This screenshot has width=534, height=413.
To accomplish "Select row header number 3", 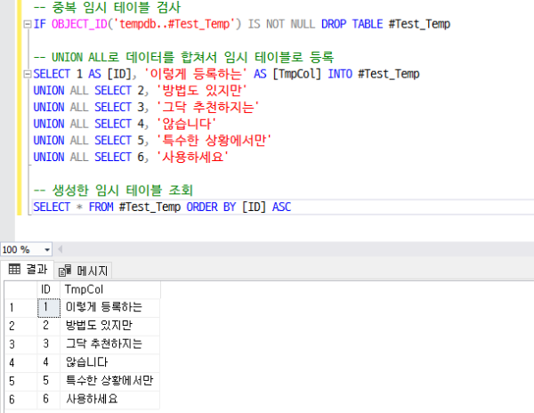I will 20,344.
